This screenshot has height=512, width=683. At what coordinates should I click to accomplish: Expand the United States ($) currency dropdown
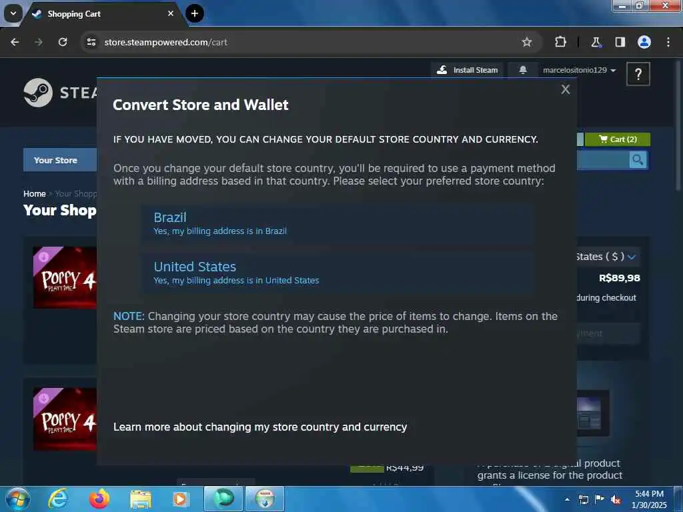click(x=608, y=257)
